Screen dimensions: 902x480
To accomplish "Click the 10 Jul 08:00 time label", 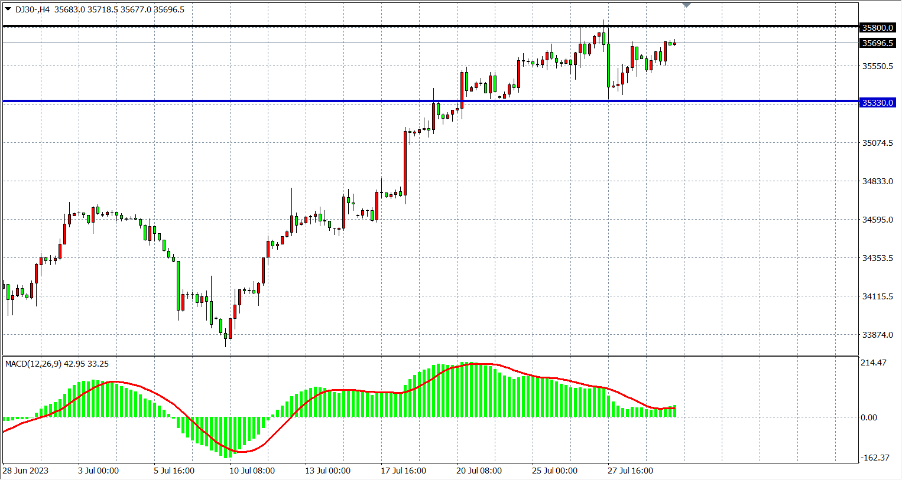I will 252,471.
